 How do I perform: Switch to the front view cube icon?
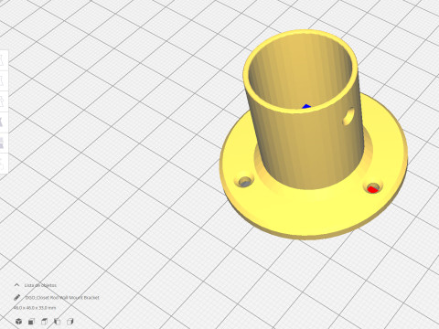pyautogui.click(x=31, y=322)
